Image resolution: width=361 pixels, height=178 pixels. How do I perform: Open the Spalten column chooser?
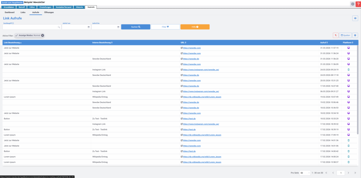coord(345,35)
